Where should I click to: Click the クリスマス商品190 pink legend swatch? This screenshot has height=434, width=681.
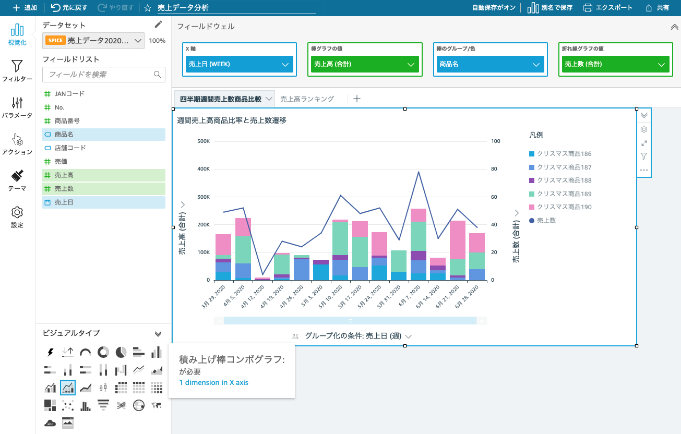click(532, 207)
